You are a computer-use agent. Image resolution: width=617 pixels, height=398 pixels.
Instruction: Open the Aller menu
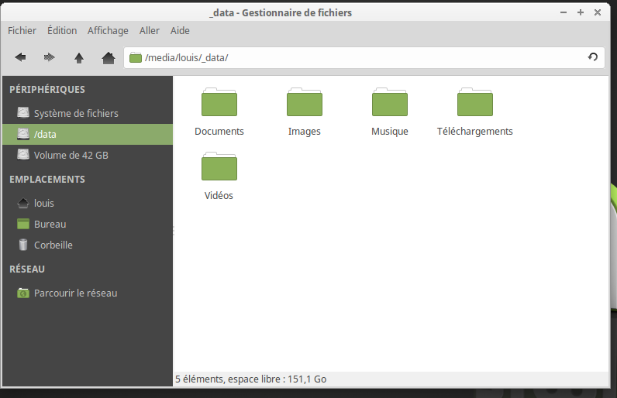click(150, 31)
